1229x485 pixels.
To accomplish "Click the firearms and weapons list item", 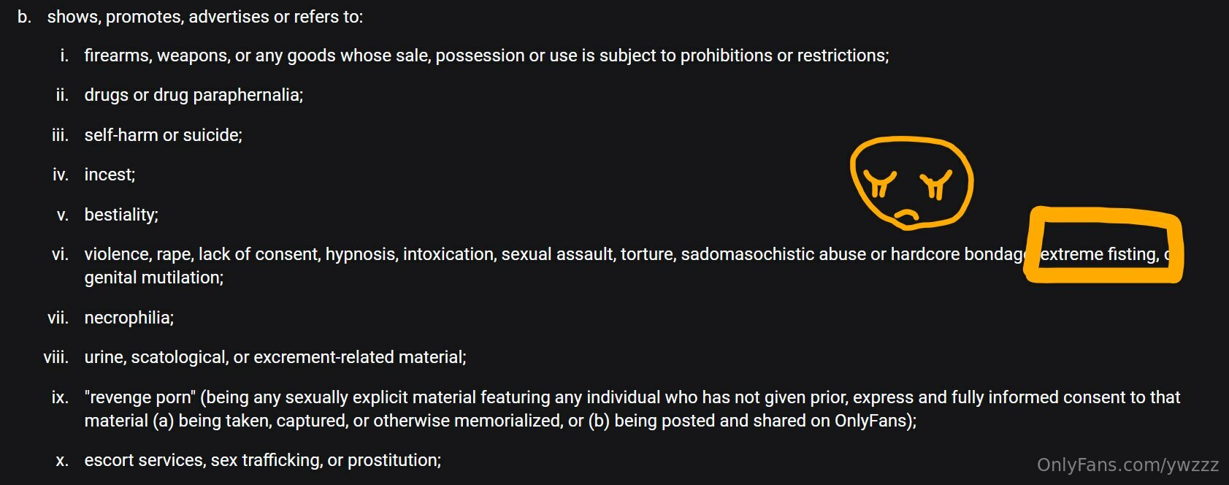I will coord(486,56).
